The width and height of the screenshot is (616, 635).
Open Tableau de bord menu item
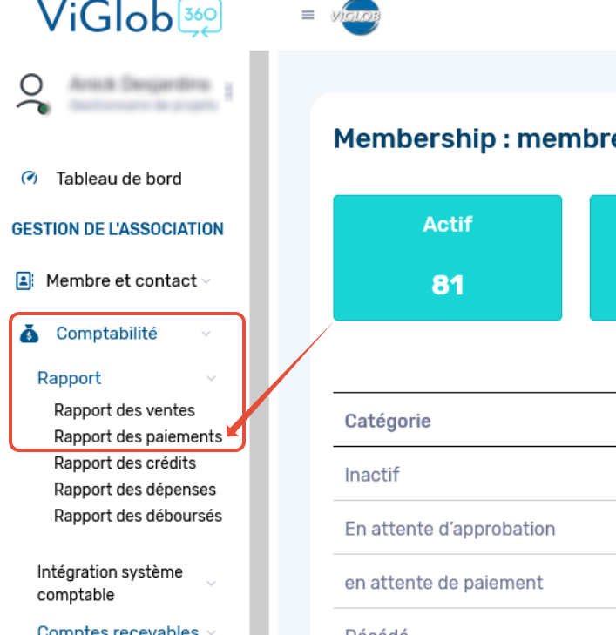pos(118,179)
